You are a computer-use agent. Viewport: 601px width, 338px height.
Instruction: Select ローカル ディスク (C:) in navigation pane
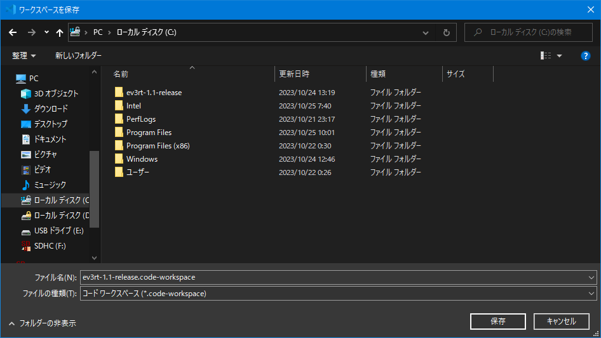click(x=45, y=200)
